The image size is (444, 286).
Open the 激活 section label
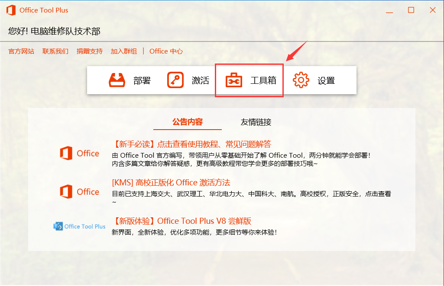[x=201, y=80]
